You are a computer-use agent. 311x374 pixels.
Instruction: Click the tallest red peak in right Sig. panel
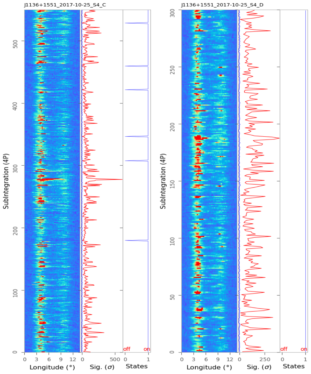click(x=278, y=138)
